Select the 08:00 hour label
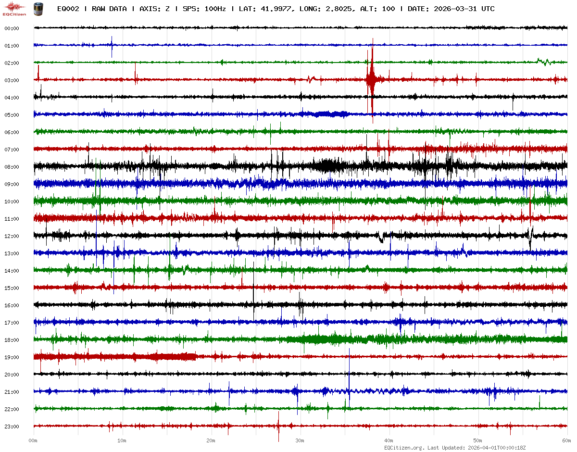Screen dimensions: 577x452 (x=12, y=167)
